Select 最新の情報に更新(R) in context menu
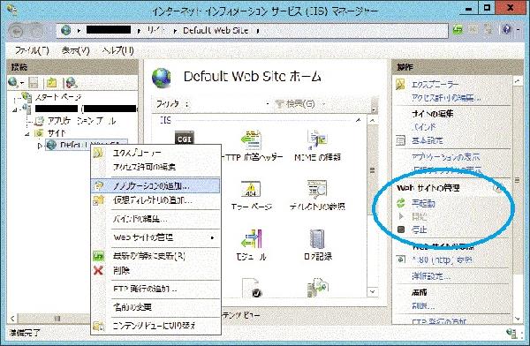The height and width of the screenshot is (346, 530). click(155, 256)
